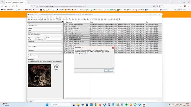Click the Undo icon in Mp3tag toolbar
The image size is (191, 107).
(35, 19)
